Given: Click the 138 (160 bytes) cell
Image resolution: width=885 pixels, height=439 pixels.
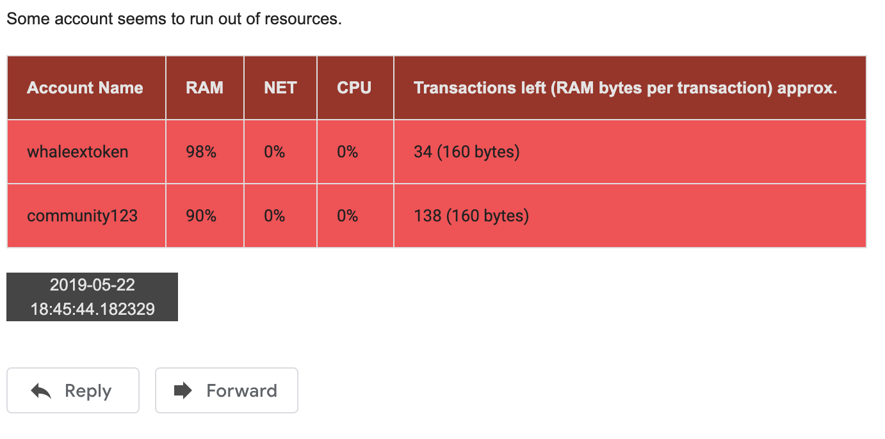Looking at the screenshot, I should click(x=471, y=216).
